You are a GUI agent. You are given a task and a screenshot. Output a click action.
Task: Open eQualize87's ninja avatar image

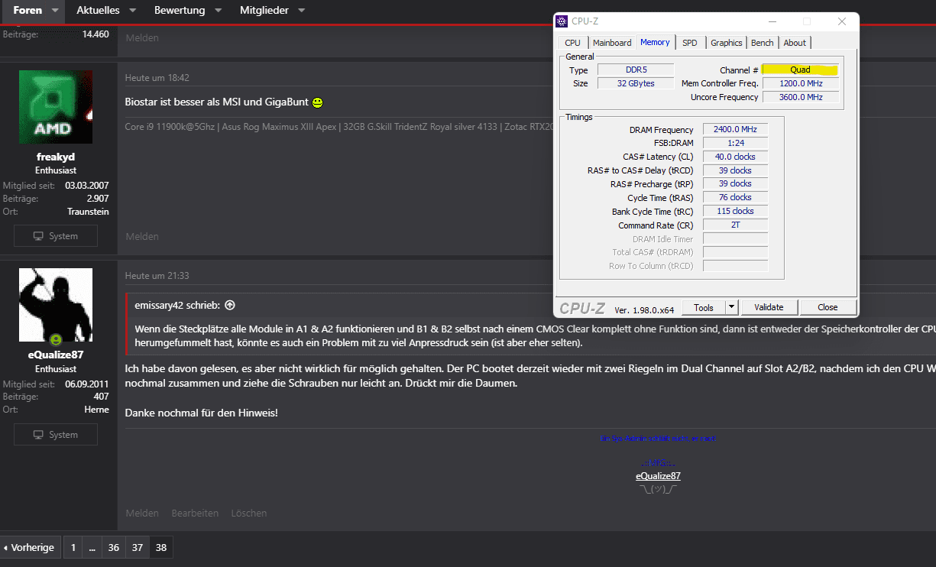tap(56, 305)
